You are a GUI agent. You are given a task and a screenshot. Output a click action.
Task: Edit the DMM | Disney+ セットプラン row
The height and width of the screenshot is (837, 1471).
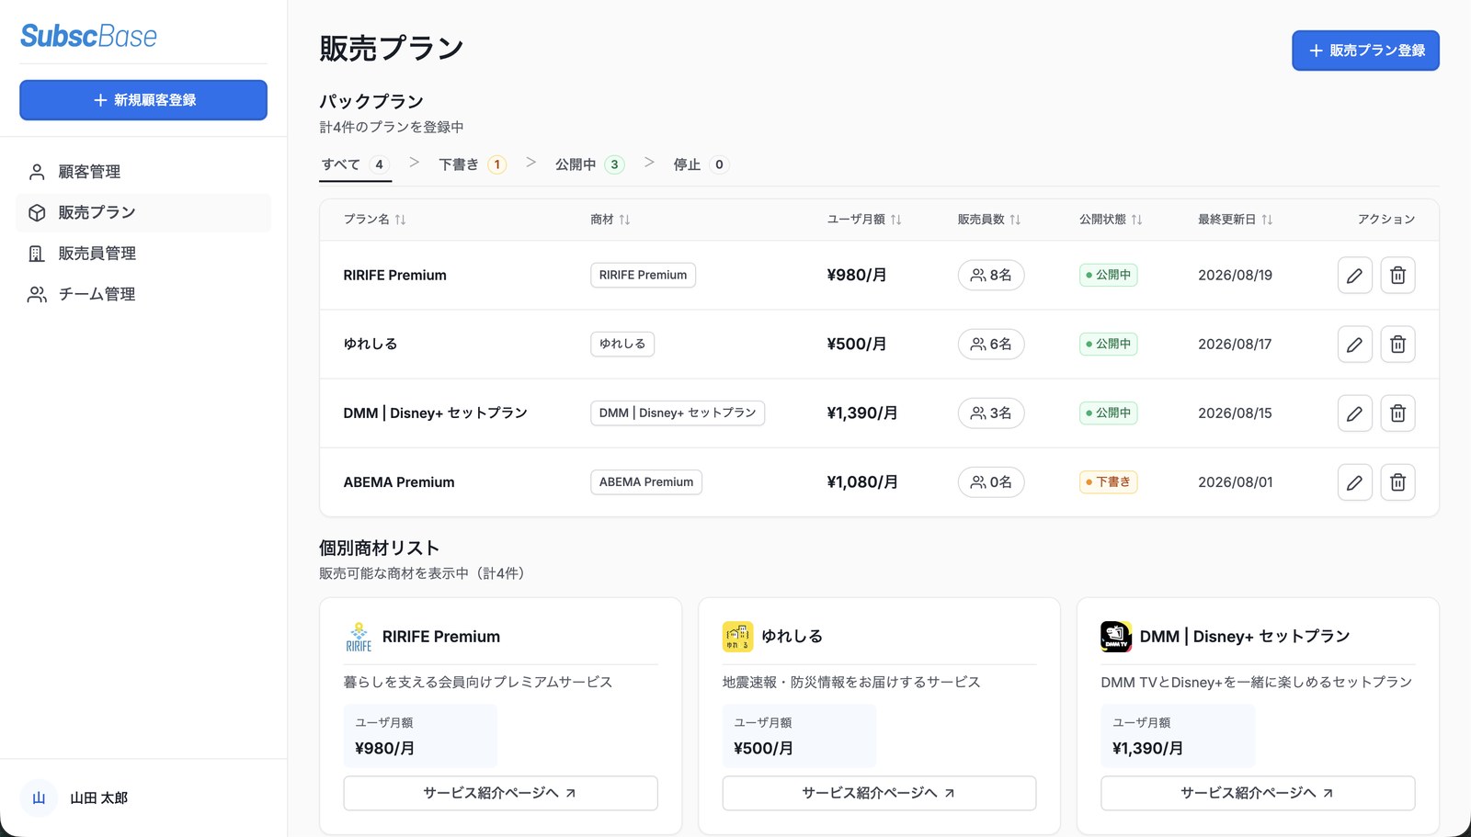coord(1354,413)
